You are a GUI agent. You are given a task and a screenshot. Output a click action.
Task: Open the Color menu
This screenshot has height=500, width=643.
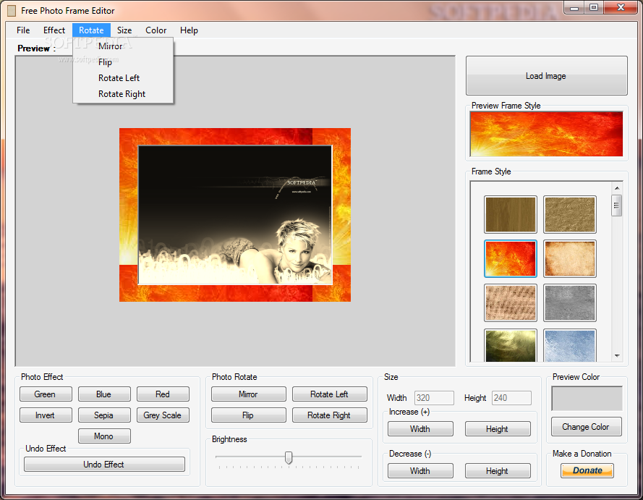click(x=156, y=30)
